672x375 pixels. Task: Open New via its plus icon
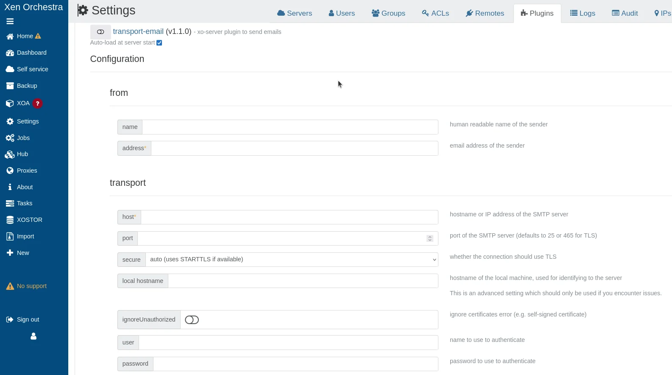coord(10,253)
